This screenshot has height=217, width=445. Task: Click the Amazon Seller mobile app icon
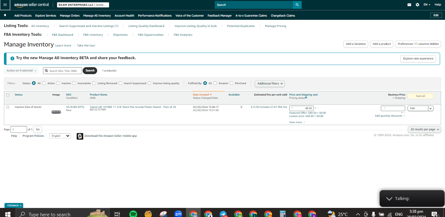80,136
